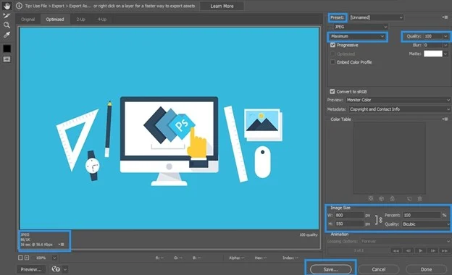
Task: Click the Done button
Action: click(426, 269)
